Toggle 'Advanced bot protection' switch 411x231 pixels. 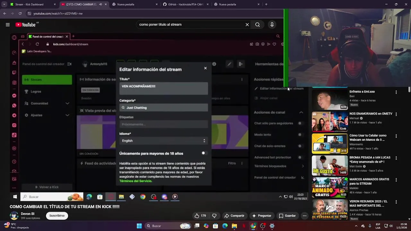pyautogui.click(x=301, y=157)
